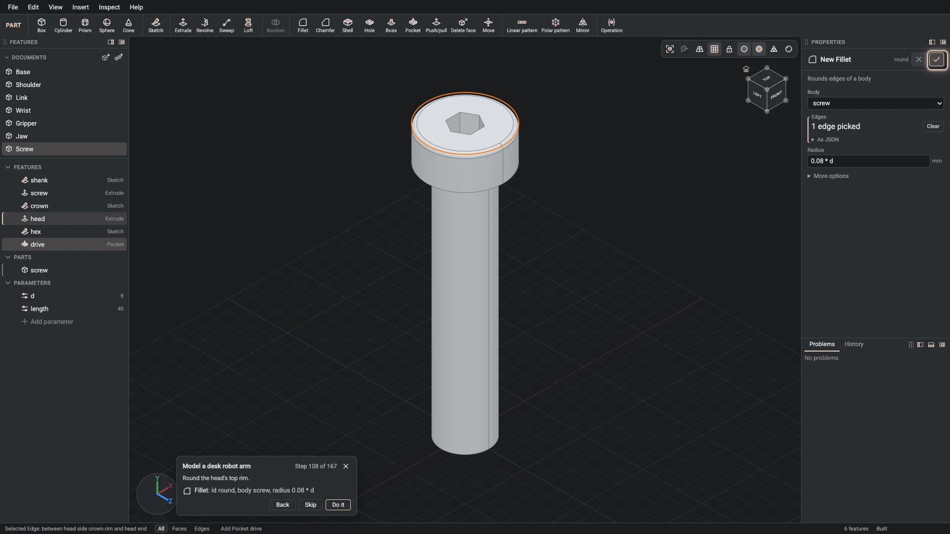950x534 pixels.
Task: Select the Mirror tool
Action: coord(583,25)
